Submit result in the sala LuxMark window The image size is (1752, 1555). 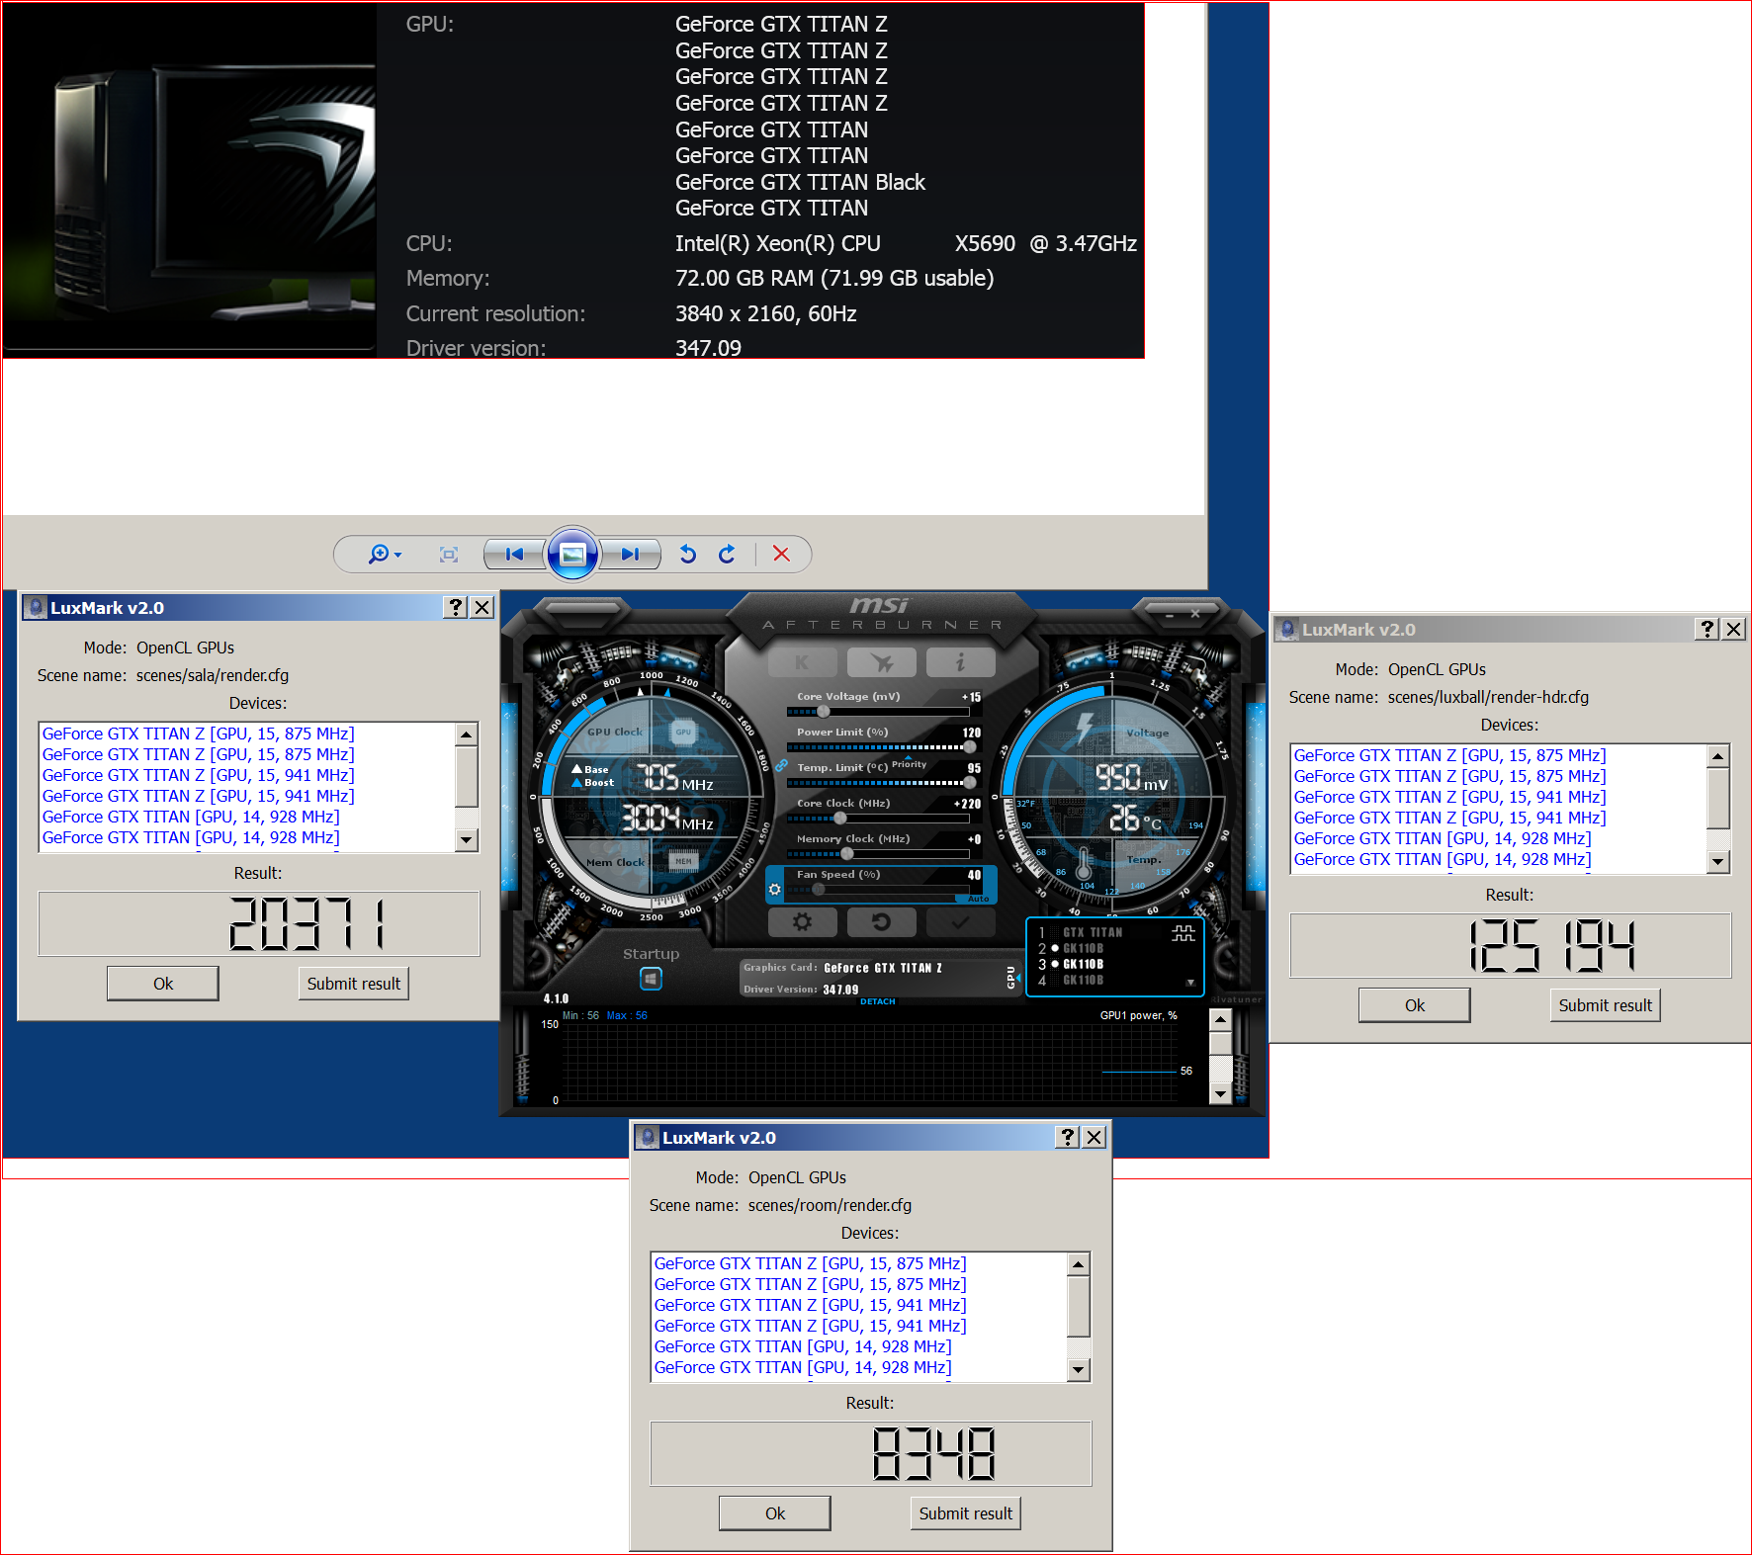pos(354,984)
